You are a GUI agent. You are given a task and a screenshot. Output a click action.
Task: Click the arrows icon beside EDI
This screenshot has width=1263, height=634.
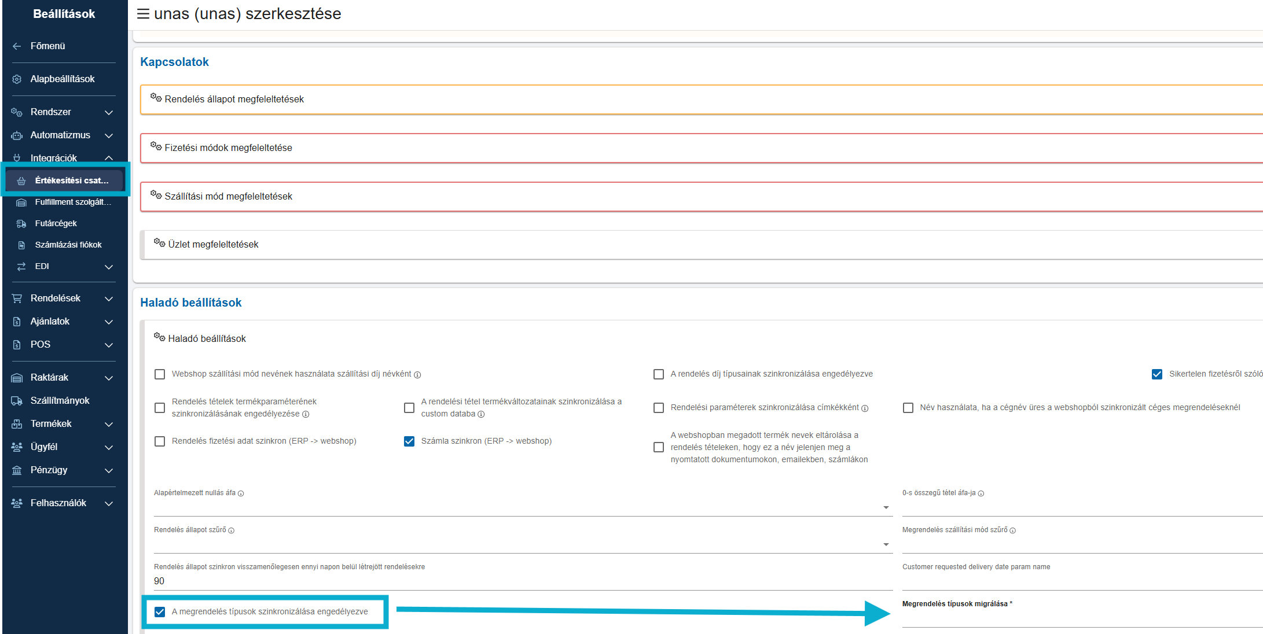coord(21,267)
